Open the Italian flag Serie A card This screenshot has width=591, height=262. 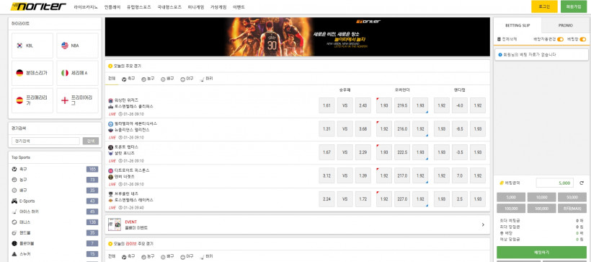(77, 73)
